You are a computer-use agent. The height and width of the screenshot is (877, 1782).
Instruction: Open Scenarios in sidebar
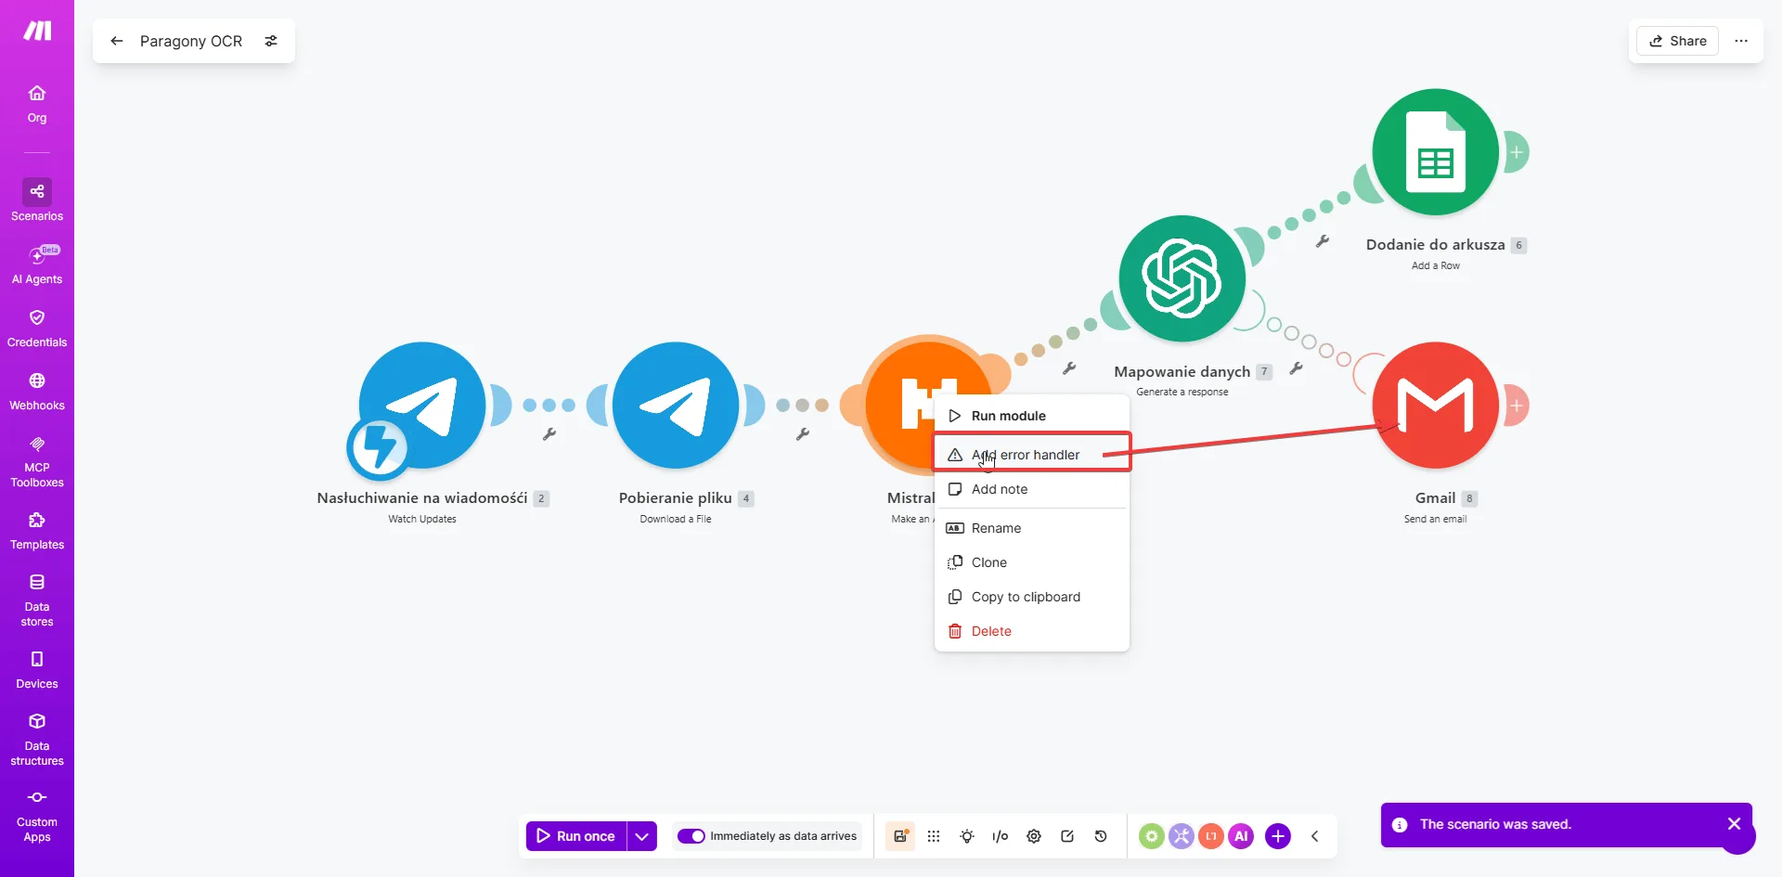[37, 200]
